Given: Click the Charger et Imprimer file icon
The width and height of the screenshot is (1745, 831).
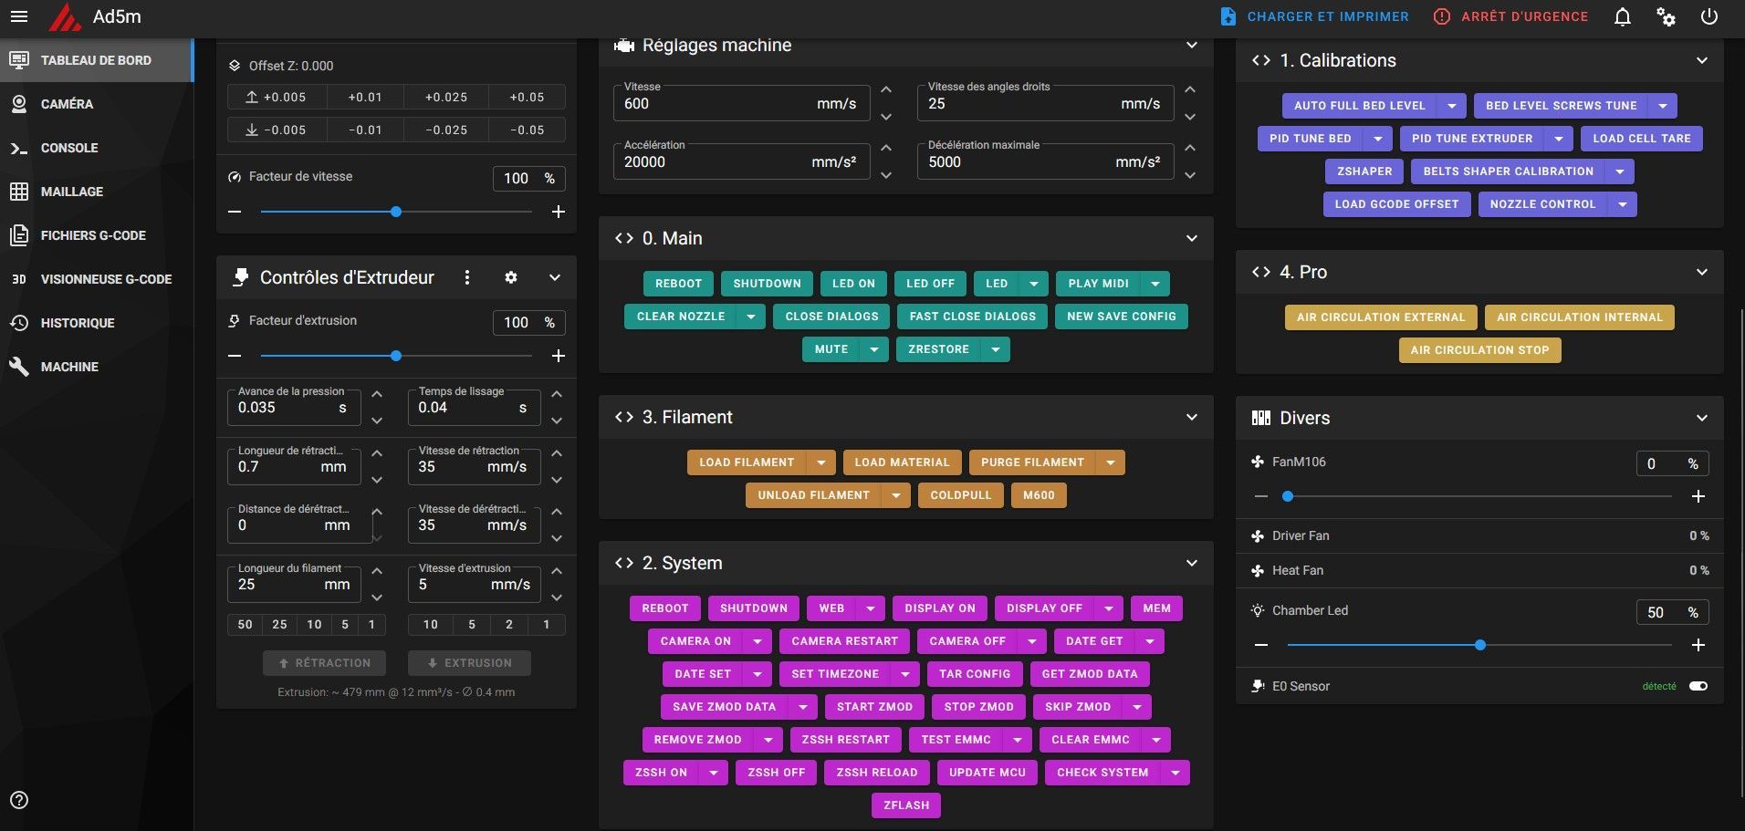Looking at the screenshot, I should click(x=1228, y=16).
